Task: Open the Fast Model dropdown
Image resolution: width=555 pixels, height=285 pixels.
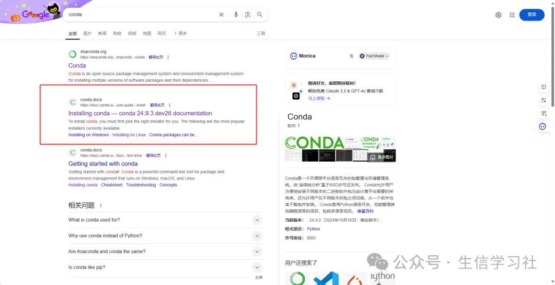Action: [x=374, y=56]
